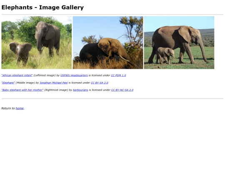Viewport: 225px width, 169px height.
Task: Click the "Elephants - Image Gallery" heading
Action: coord(42,8)
